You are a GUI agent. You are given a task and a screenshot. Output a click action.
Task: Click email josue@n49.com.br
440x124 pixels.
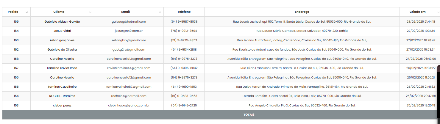click(x=129, y=31)
